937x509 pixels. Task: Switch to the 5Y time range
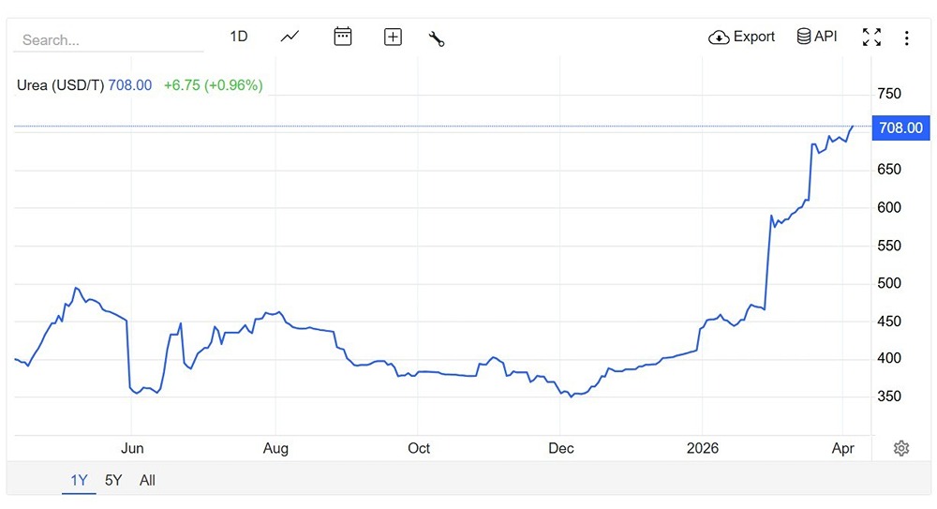click(113, 481)
